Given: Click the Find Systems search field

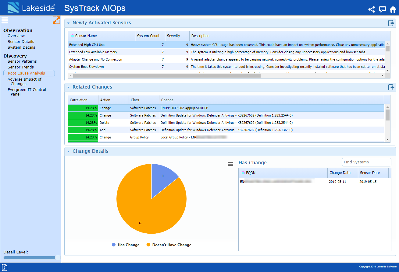Looking at the screenshot, I should coord(366,162).
